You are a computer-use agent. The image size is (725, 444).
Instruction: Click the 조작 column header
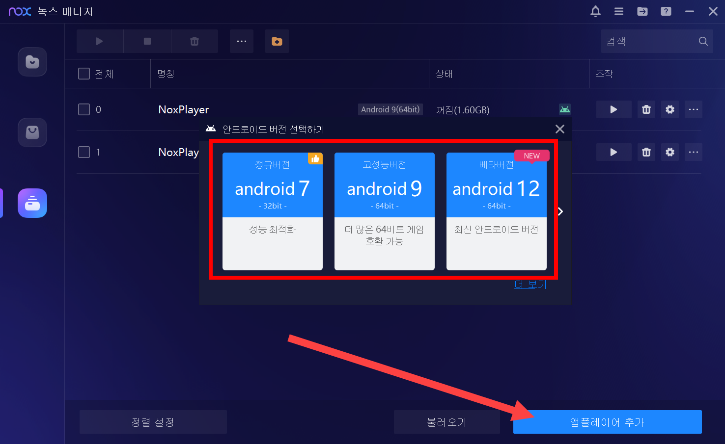[x=604, y=74]
